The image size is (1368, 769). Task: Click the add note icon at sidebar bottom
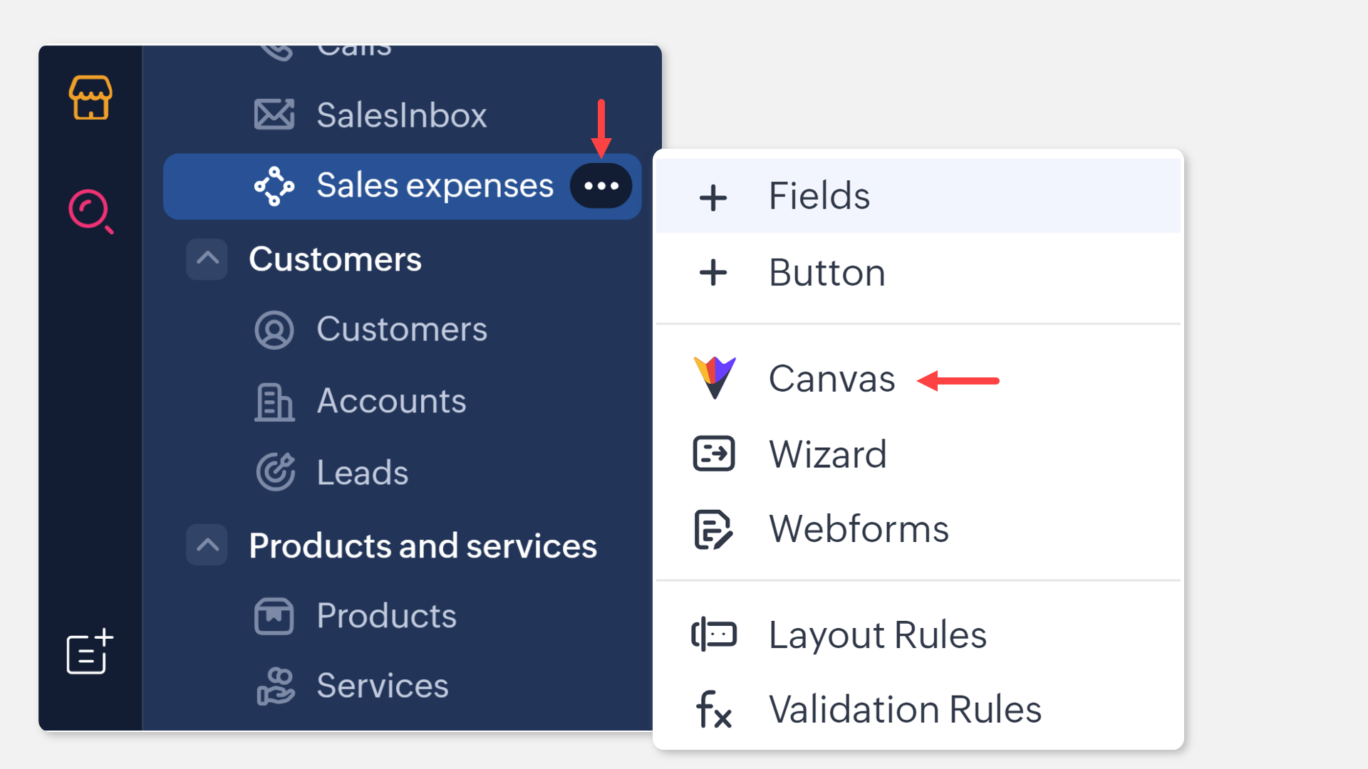(x=89, y=652)
